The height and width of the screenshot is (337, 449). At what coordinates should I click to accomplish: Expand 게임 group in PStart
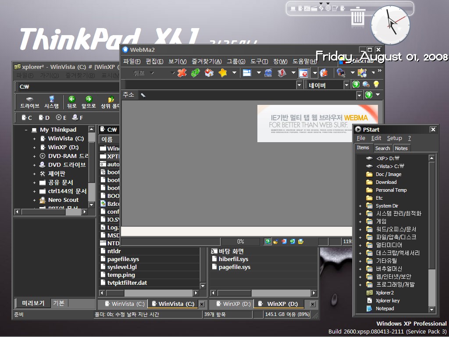pyautogui.click(x=360, y=222)
